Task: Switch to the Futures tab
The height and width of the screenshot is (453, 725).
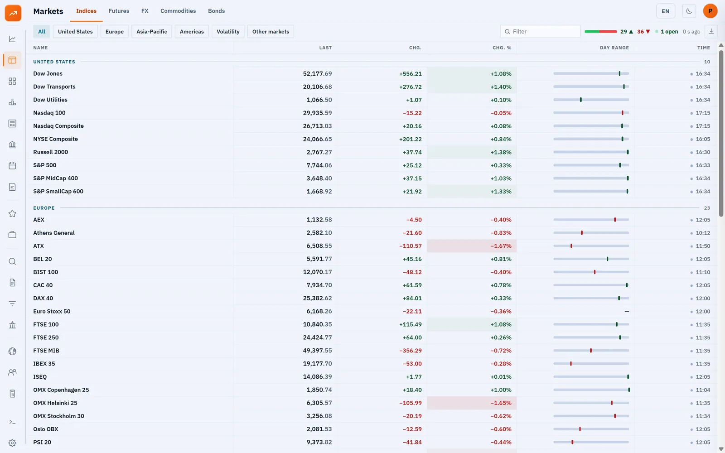Action: (119, 11)
